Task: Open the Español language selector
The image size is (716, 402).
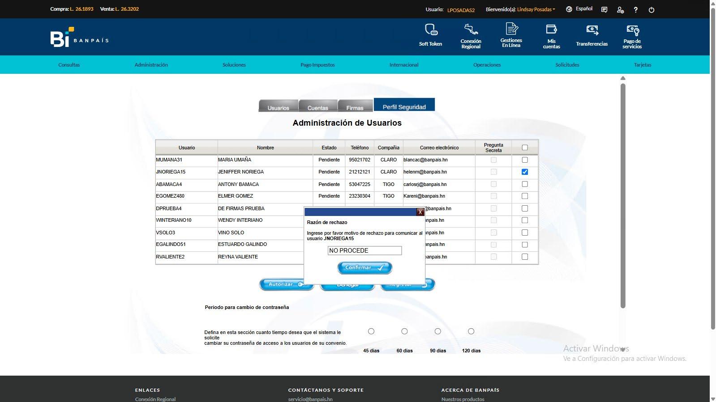Action: coord(579,9)
